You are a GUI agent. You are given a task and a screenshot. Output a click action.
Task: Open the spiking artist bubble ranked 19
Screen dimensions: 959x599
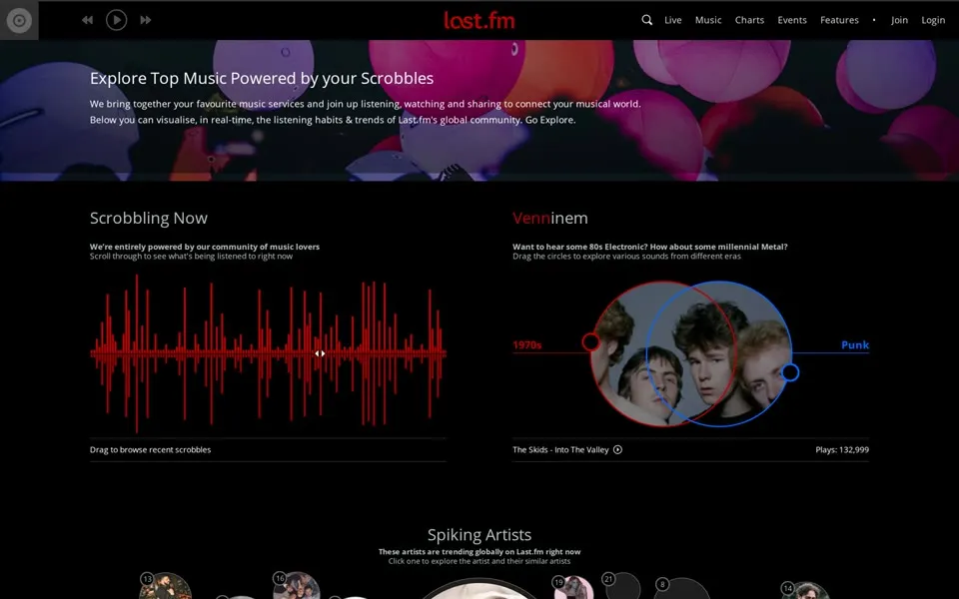[x=573, y=587]
